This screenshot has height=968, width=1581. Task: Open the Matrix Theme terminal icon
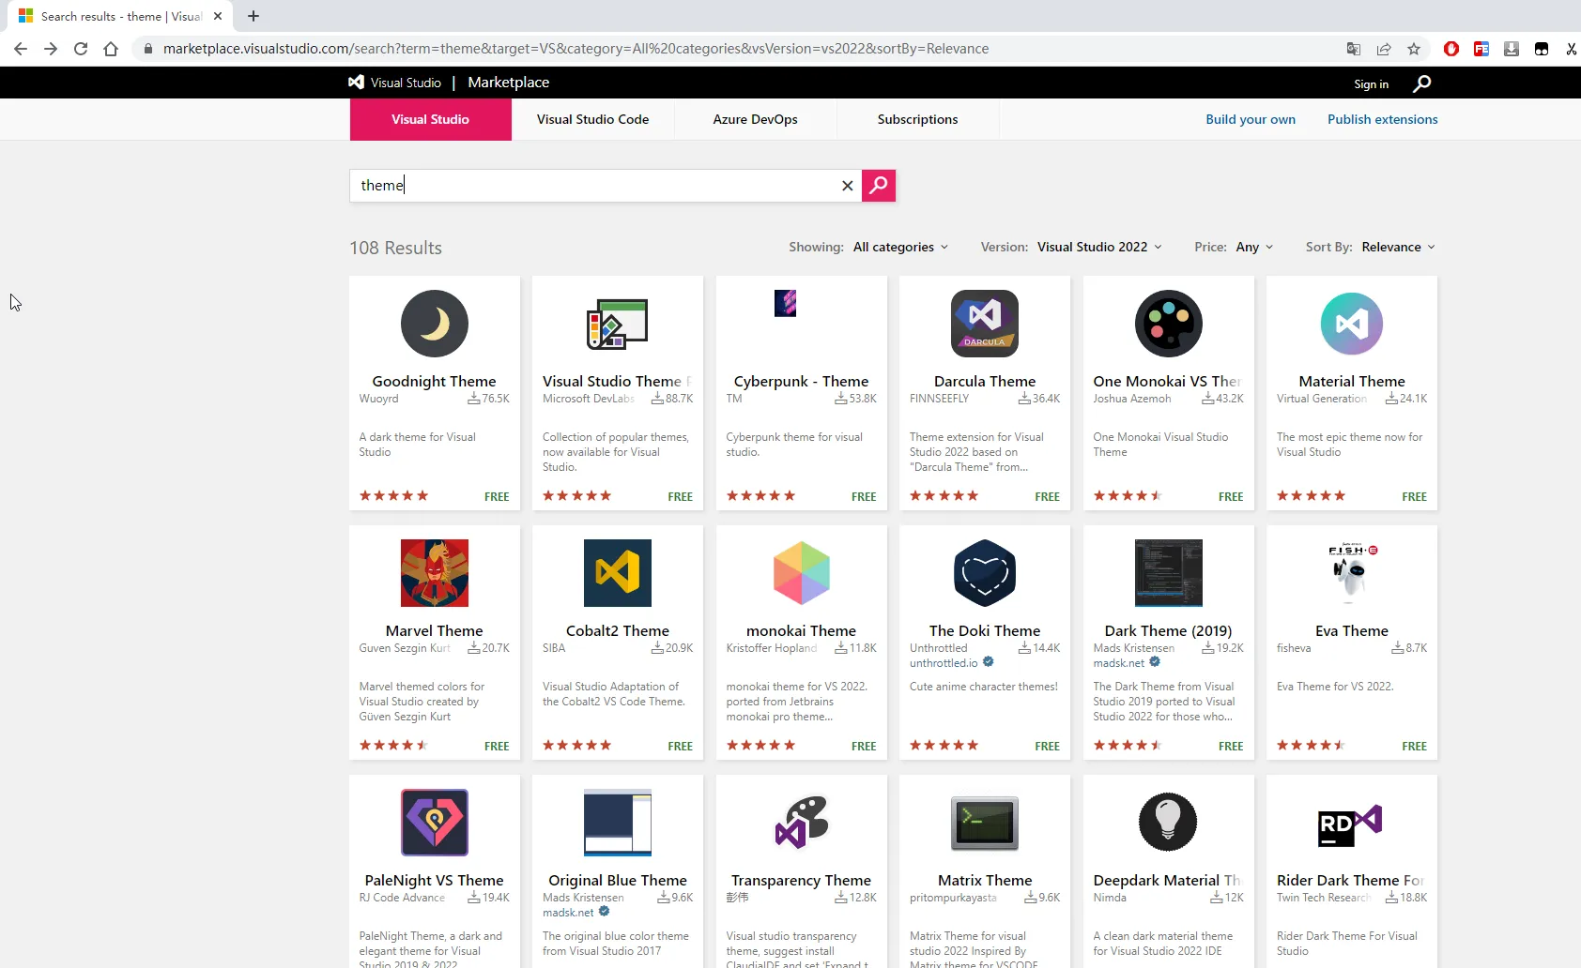click(x=984, y=823)
